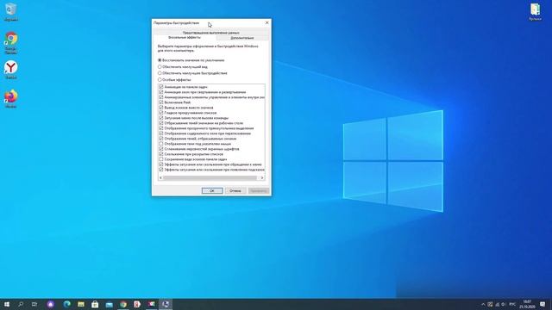Open the Google Chrome desktop shortcut

(11, 42)
